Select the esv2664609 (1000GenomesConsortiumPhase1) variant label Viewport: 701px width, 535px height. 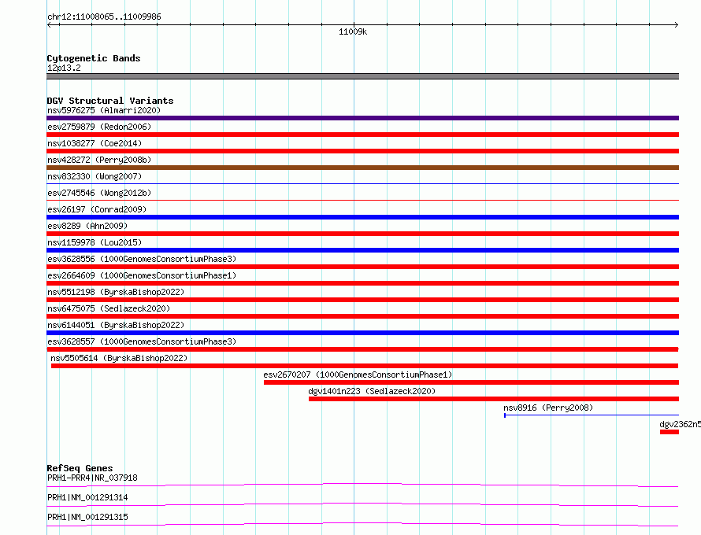(x=141, y=275)
